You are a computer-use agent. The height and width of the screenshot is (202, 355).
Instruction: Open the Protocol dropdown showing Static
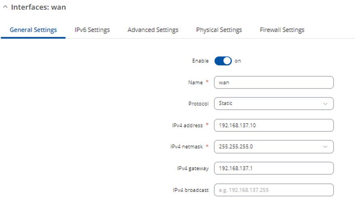[x=269, y=103]
